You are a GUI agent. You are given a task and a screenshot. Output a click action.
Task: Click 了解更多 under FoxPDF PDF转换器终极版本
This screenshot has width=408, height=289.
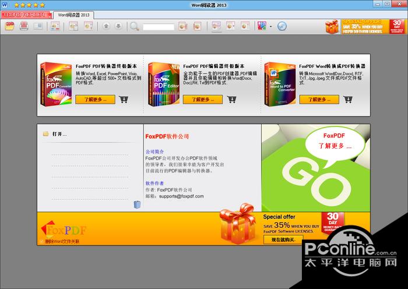(x=95, y=100)
